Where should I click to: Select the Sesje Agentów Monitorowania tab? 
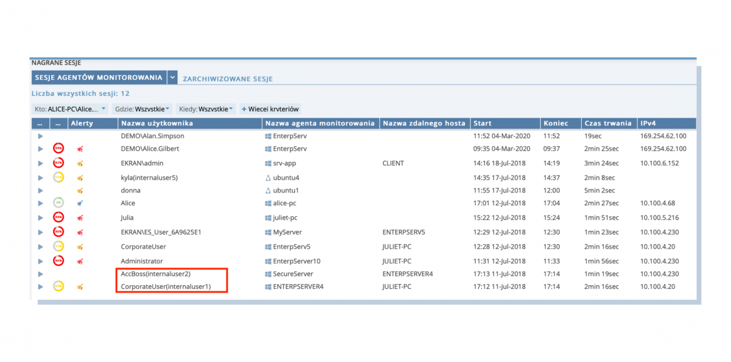[x=97, y=78]
